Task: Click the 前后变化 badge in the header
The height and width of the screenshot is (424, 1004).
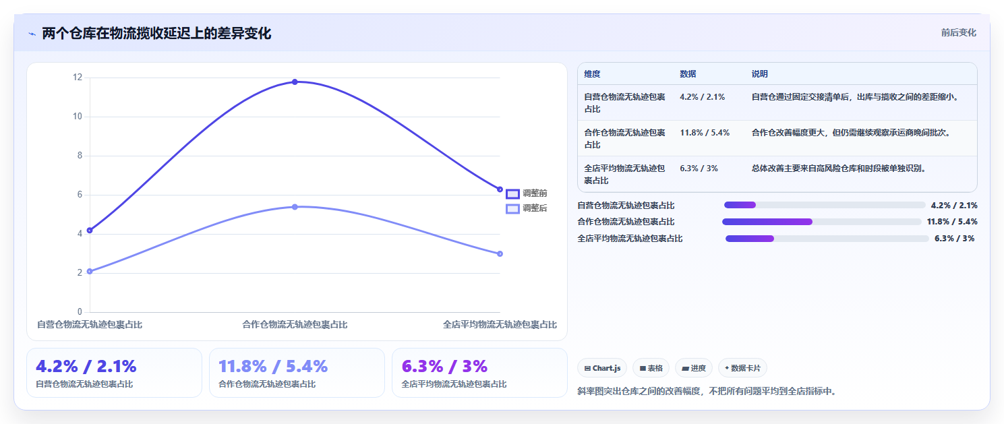Action: 958,32
